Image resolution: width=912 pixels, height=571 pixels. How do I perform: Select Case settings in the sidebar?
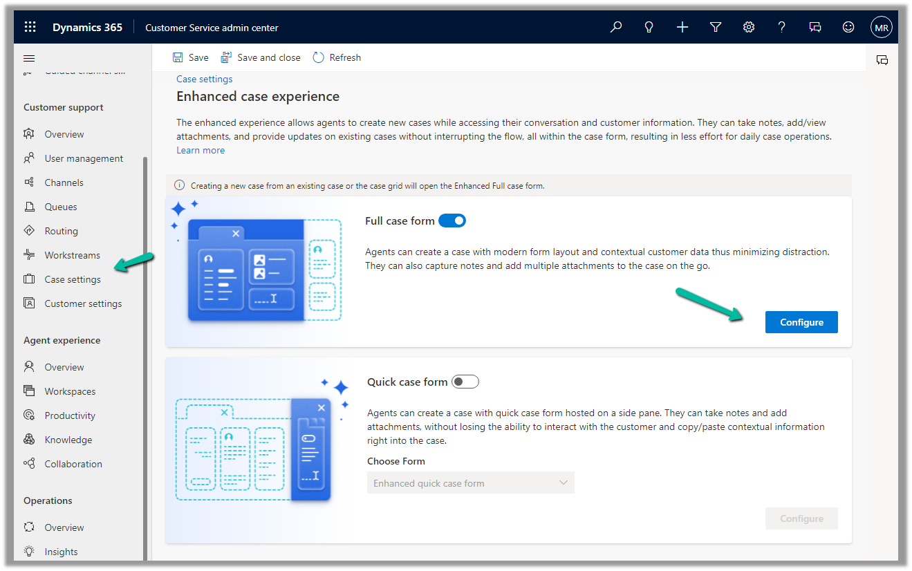coord(73,279)
